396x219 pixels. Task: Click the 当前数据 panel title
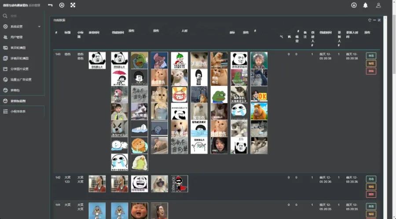[59, 20]
